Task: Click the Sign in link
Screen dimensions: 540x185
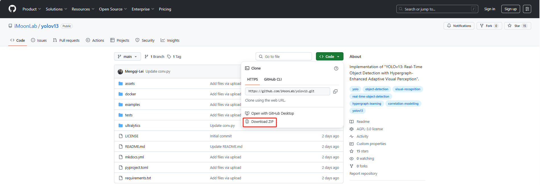Action: pyautogui.click(x=489, y=9)
